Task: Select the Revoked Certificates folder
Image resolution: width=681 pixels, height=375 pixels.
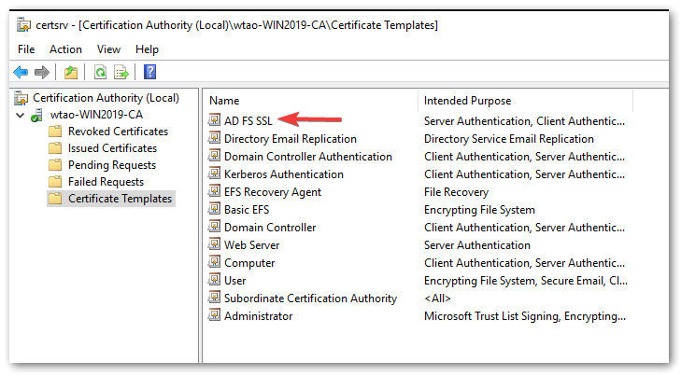Action: [x=118, y=132]
